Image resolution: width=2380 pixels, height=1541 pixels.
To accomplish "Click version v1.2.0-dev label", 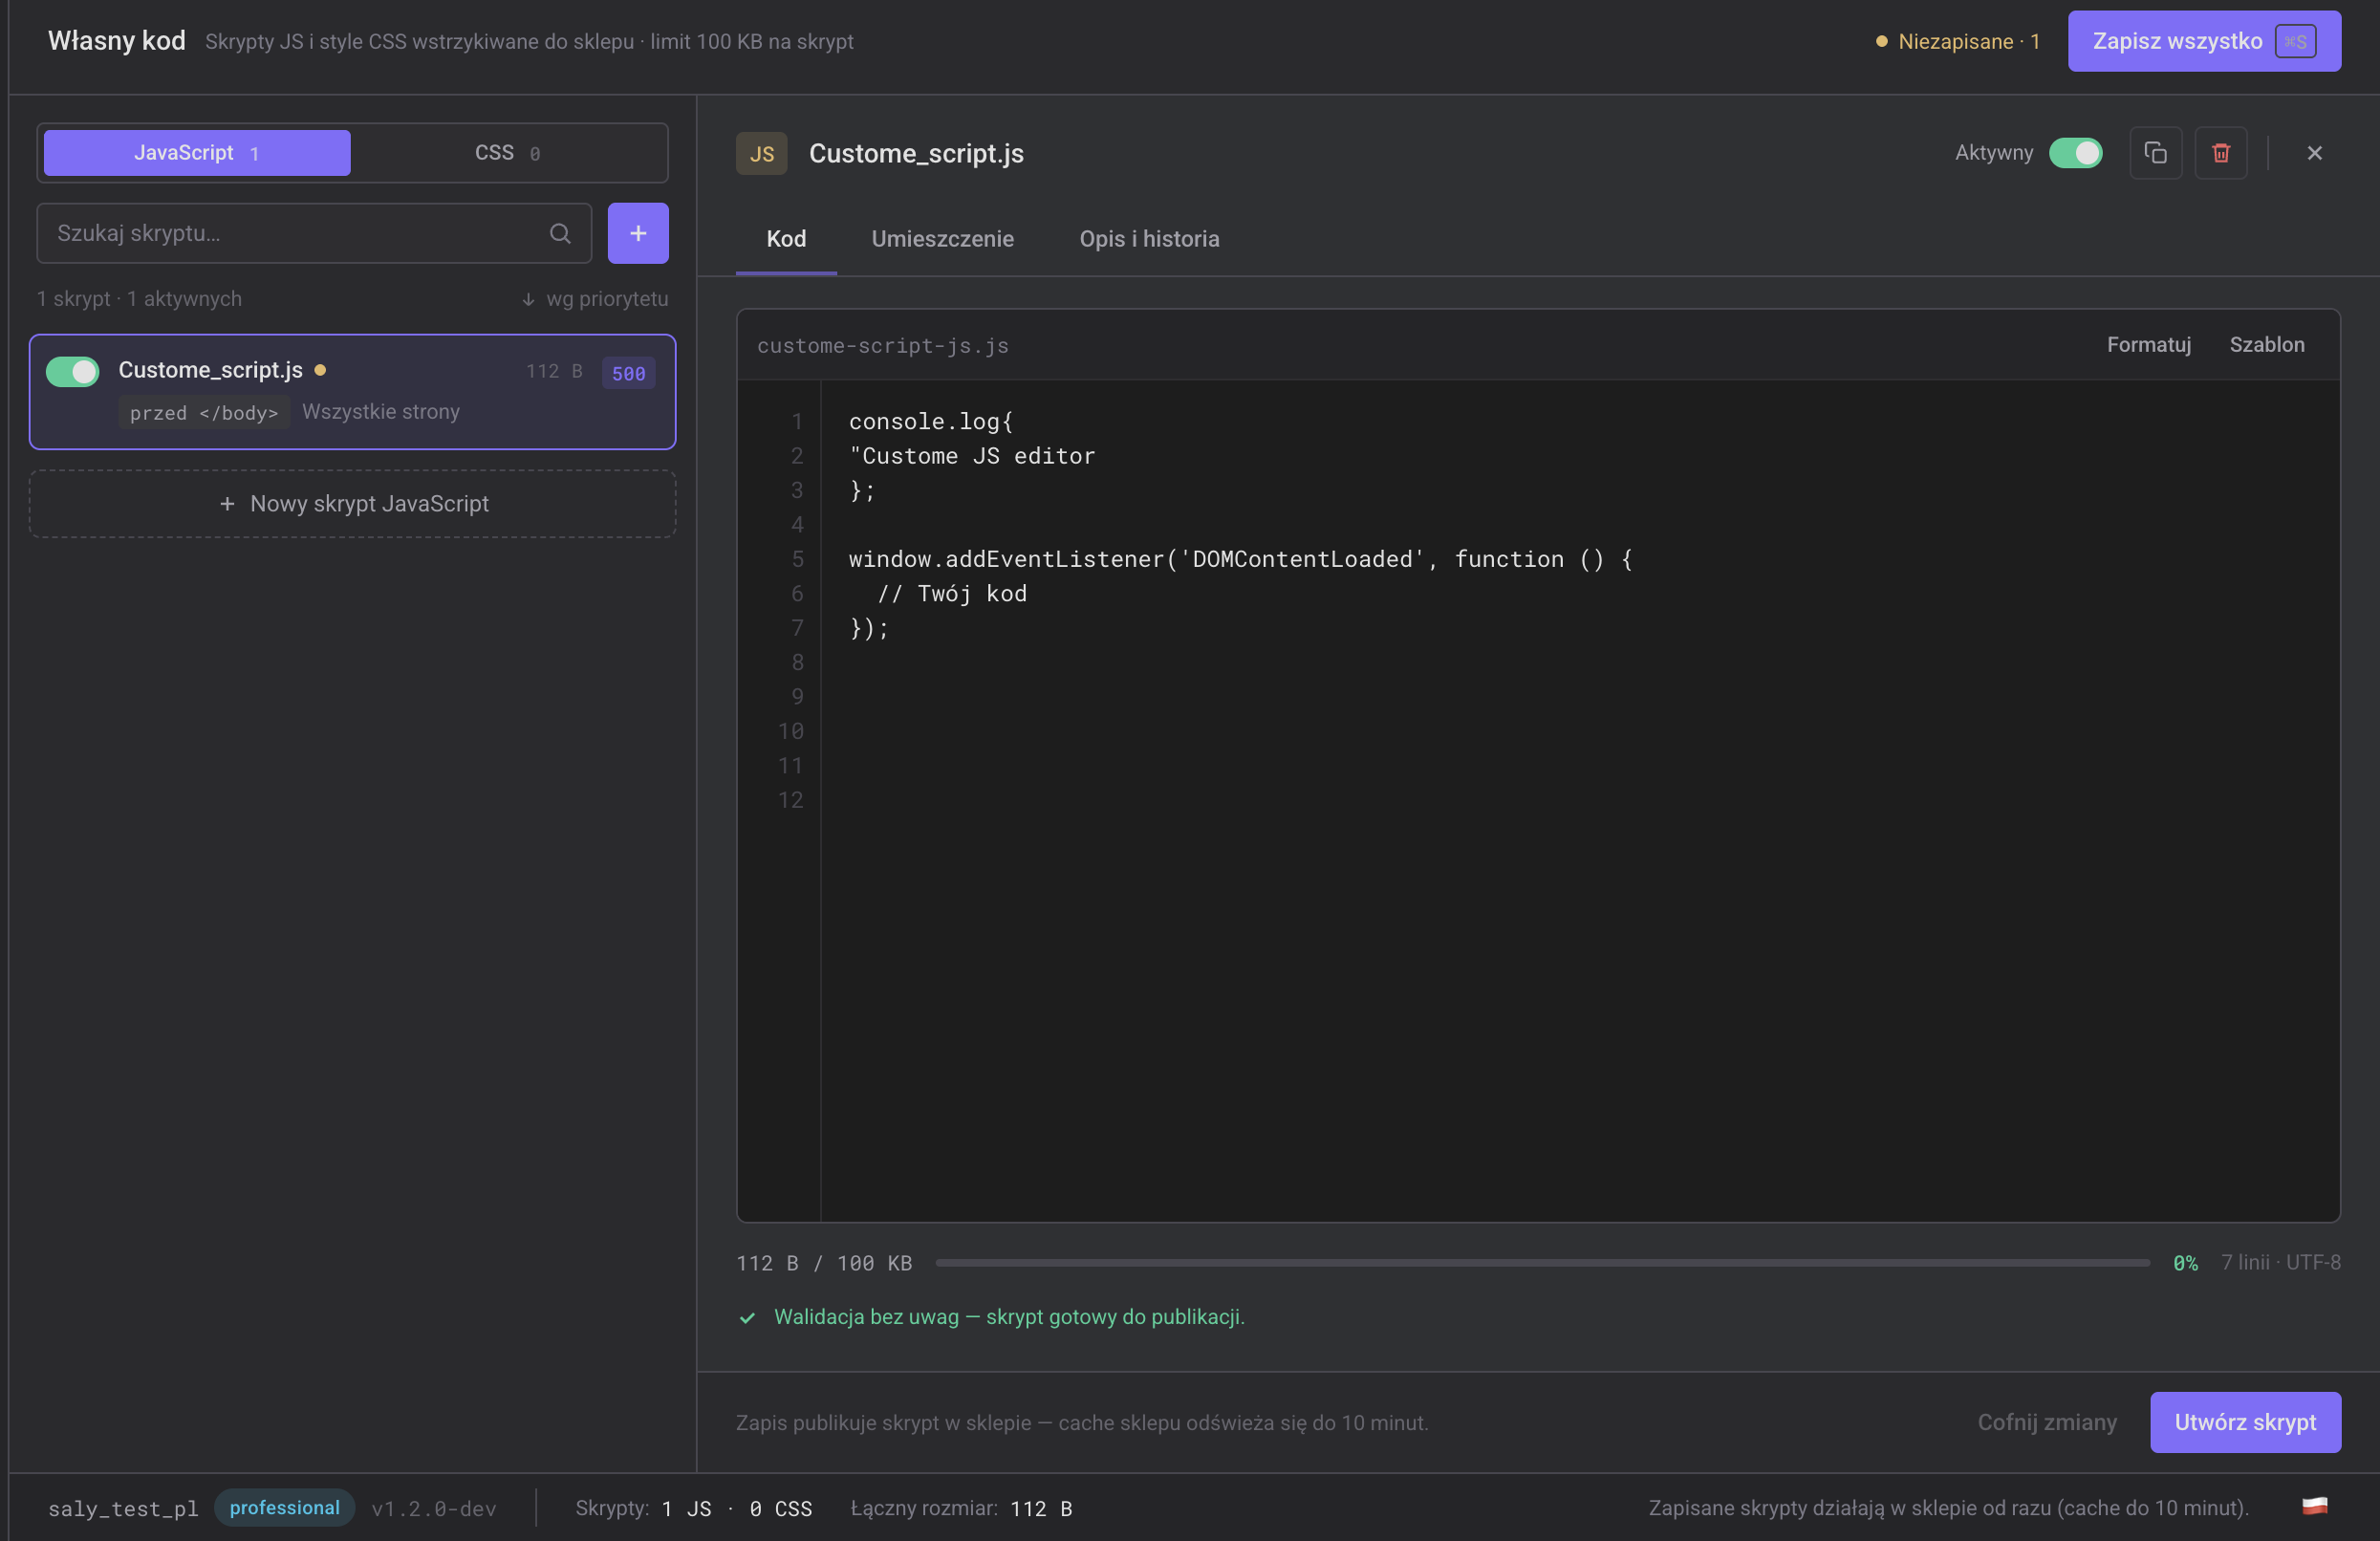I will 433,1508.
